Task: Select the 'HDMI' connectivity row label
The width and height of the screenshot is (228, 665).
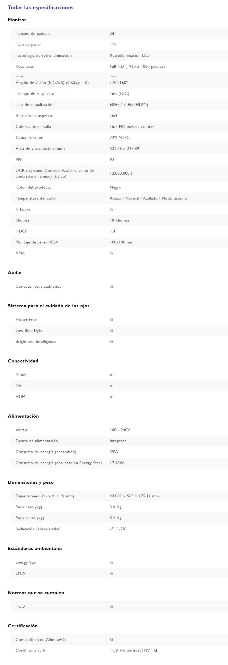Action: (x=21, y=397)
